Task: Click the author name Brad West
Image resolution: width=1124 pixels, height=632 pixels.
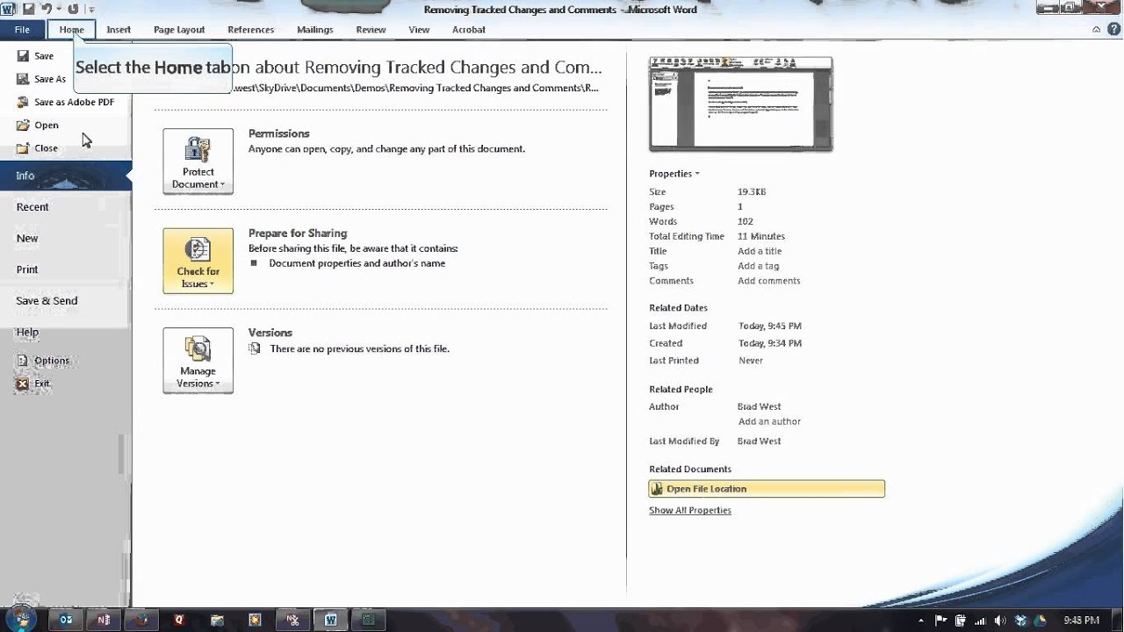Action: (x=760, y=406)
